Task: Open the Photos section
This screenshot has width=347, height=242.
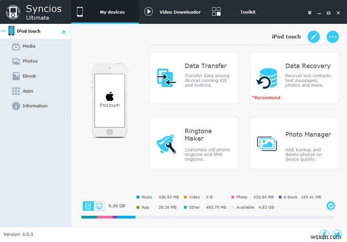Action: 30,61
